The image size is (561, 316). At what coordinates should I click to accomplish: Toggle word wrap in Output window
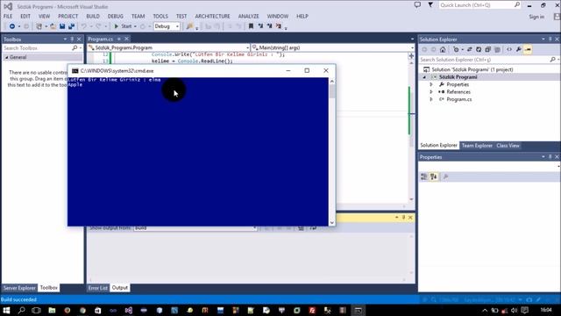click(x=314, y=228)
